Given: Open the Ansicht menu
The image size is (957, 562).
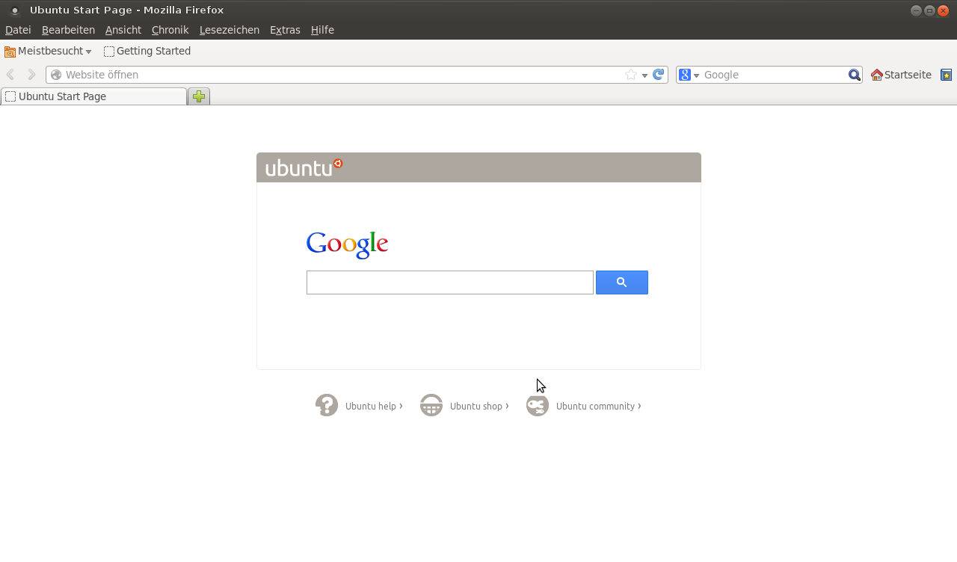Looking at the screenshot, I should 123,30.
